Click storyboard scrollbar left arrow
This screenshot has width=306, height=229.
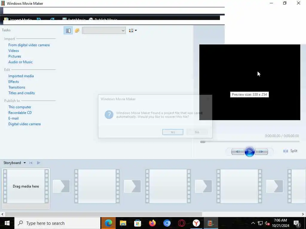coord(2,214)
